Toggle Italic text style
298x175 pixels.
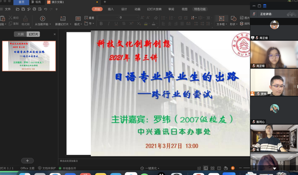tap(109, 24)
